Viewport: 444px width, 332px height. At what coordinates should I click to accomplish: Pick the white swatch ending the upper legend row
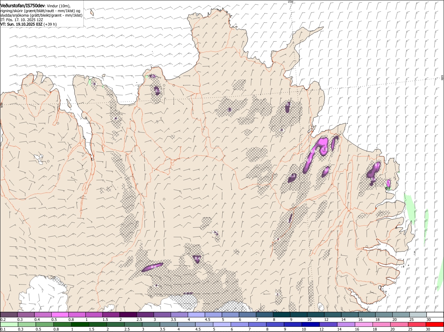point(435,315)
